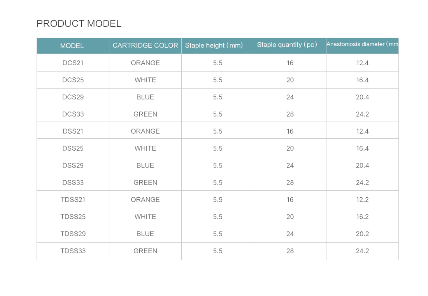The image size is (428, 296).
Task: Click WHITE in the DSS25 row
Action: click(145, 148)
